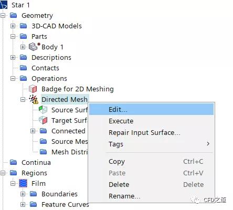Click the Contacts folder icon

[23, 68]
